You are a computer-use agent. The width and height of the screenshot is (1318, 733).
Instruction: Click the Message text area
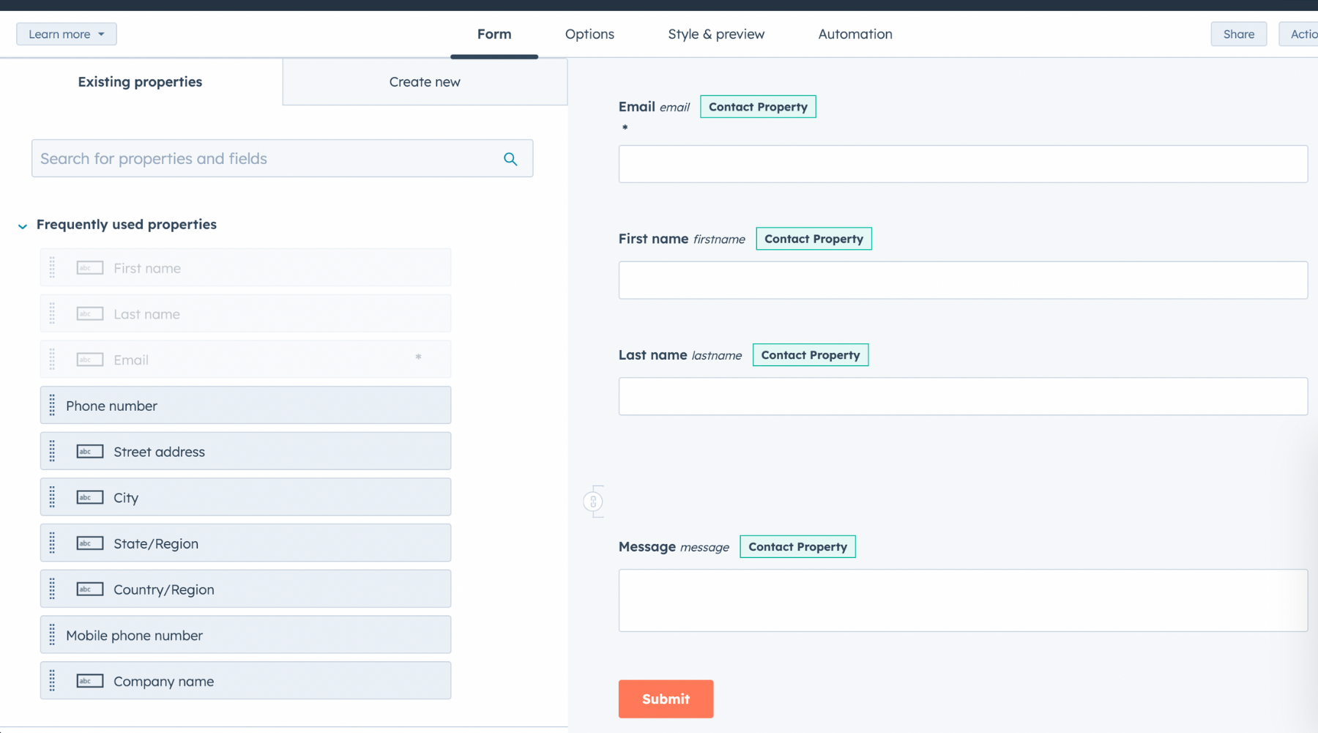(x=962, y=600)
